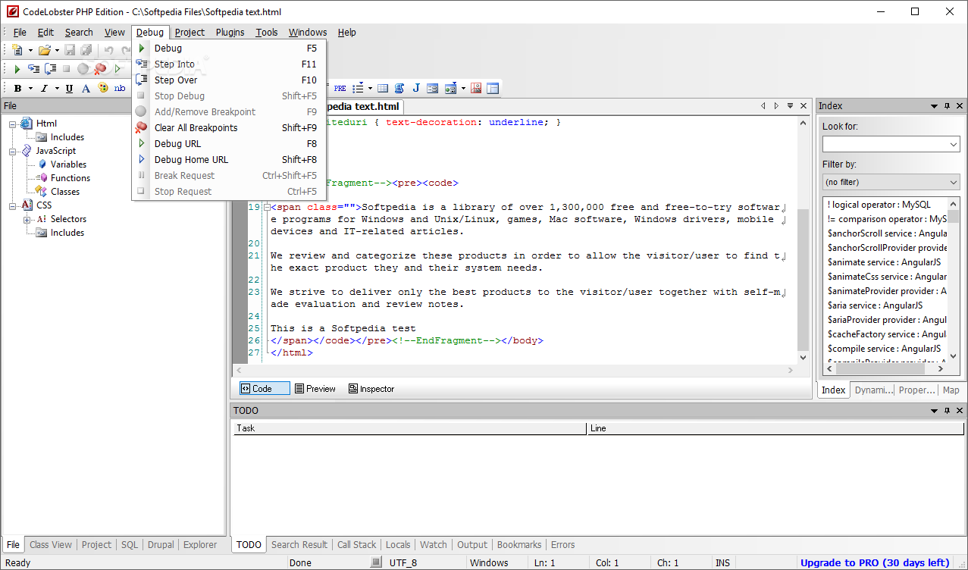Select '$animate service : AngularJS' entry
Image resolution: width=968 pixels, height=570 pixels.
885,262
